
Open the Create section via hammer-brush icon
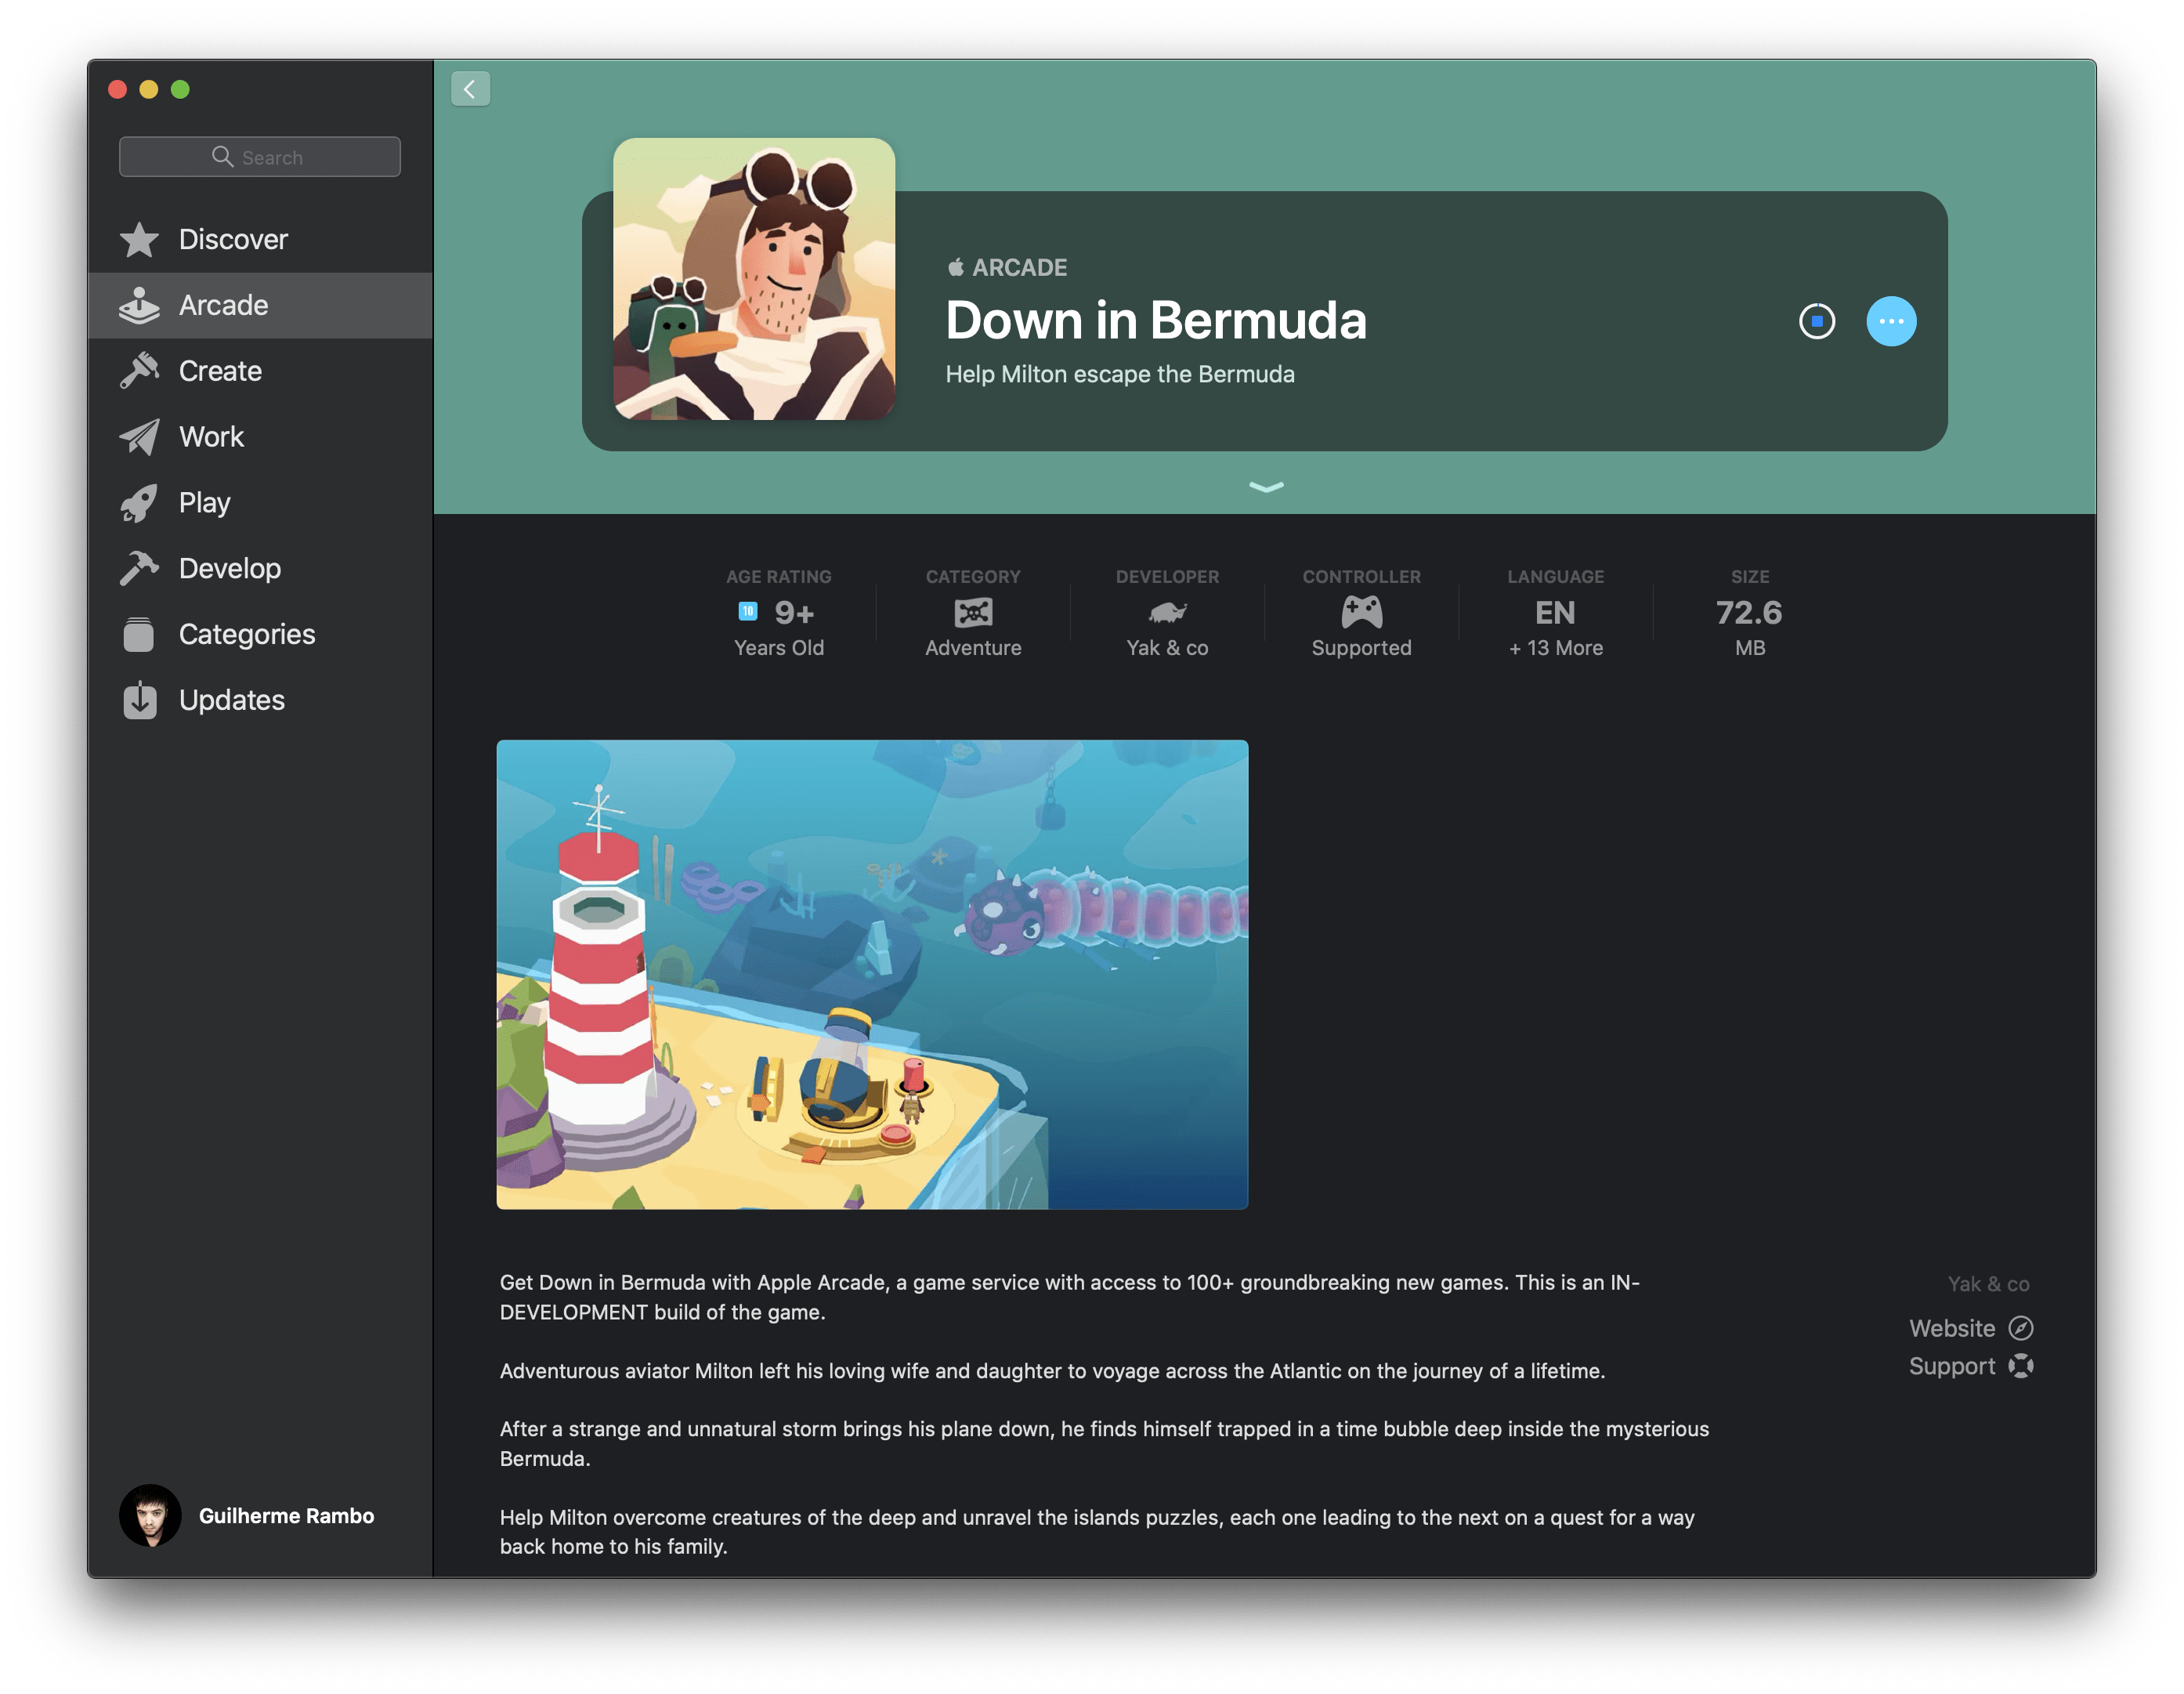coord(139,371)
